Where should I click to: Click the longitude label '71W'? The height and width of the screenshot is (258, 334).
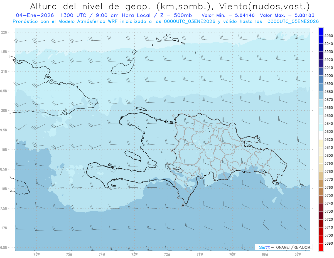tap(200, 254)
